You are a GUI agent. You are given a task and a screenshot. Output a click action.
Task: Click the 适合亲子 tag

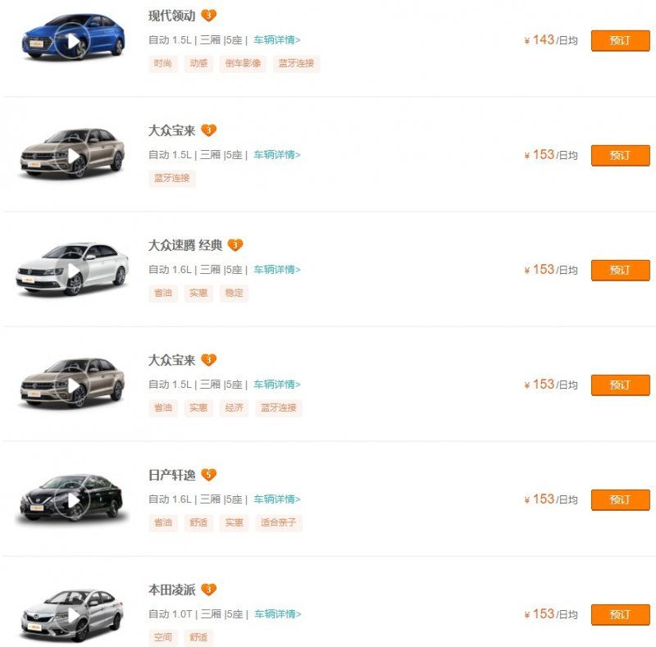[279, 522]
